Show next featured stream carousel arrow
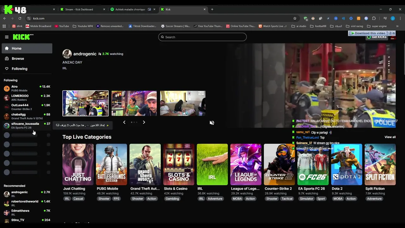405x228 pixels. (x=144, y=122)
